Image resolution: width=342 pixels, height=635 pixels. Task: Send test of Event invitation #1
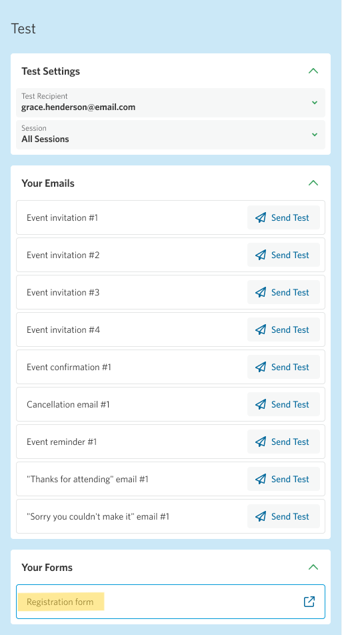click(x=283, y=217)
